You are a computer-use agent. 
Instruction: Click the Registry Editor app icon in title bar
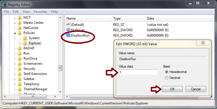pyautogui.click(x=4, y=5)
